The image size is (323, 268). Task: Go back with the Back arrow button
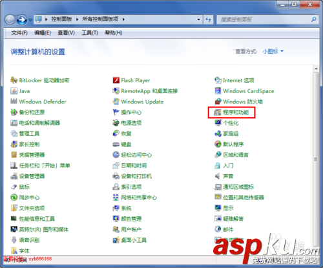pos(10,20)
